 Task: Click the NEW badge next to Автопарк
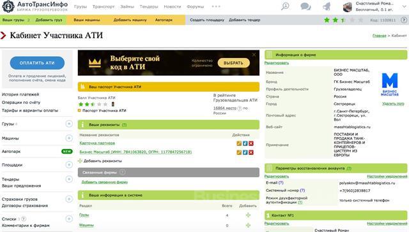(66, 151)
